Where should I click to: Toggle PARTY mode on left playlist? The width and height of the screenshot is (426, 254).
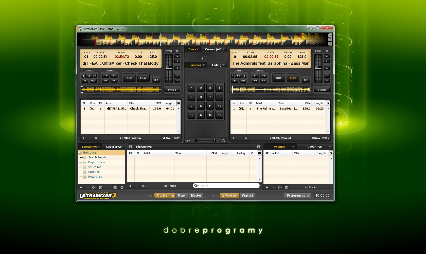176,138
